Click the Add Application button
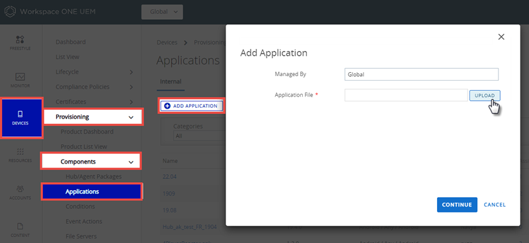Screen dimensions: 529x243 click(191, 106)
